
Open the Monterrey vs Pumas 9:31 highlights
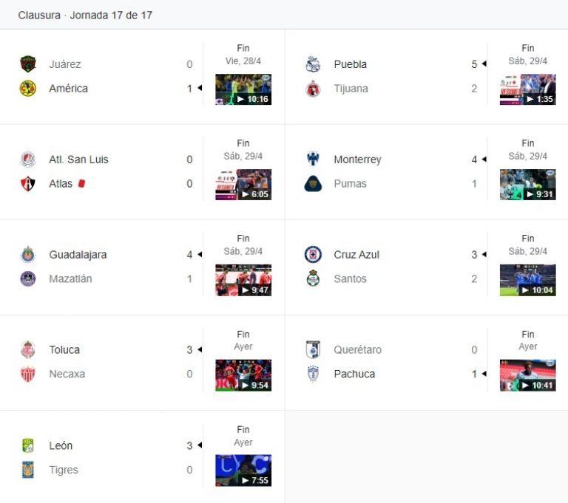[x=528, y=185]
